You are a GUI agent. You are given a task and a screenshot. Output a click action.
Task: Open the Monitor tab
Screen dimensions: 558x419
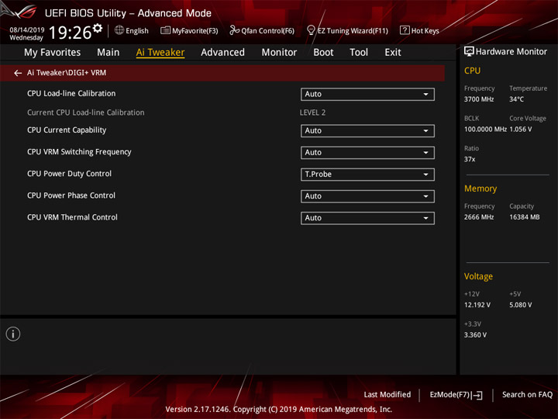click(x=279, y=53)
